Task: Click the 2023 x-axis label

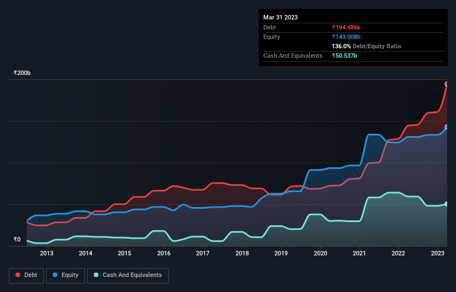Action: point(437,253)
